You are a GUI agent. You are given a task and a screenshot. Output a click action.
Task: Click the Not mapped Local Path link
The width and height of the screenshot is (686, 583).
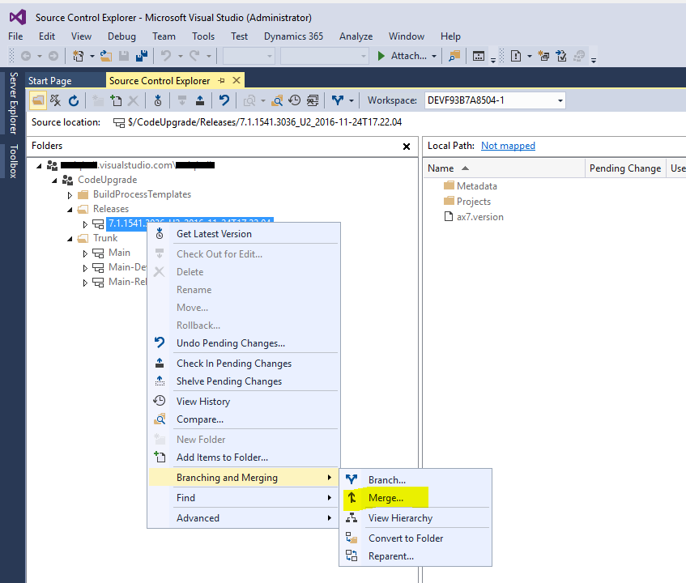pos(508,146)
